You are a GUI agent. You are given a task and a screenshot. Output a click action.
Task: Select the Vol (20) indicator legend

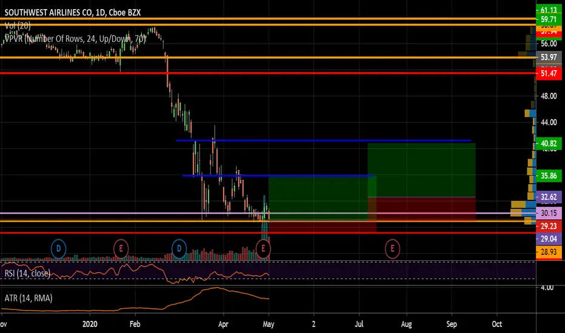click(x=18, y=25)
